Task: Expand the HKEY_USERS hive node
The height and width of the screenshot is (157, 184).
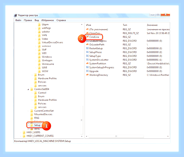Action: tap(21, 132)
